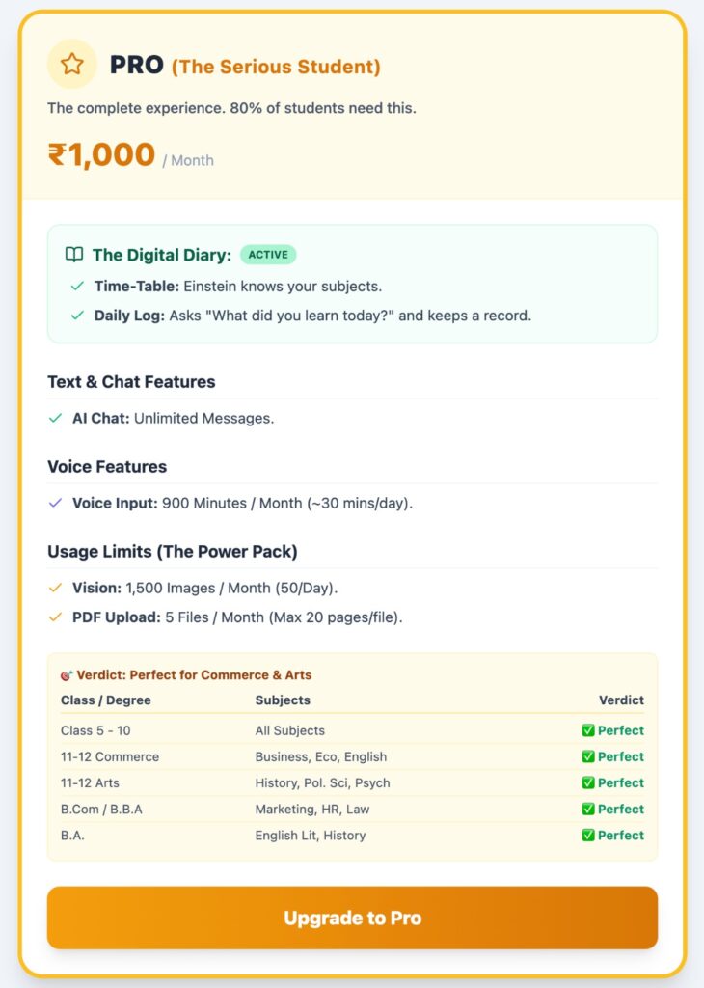Click green check in B.A. row

coord(588,836)
